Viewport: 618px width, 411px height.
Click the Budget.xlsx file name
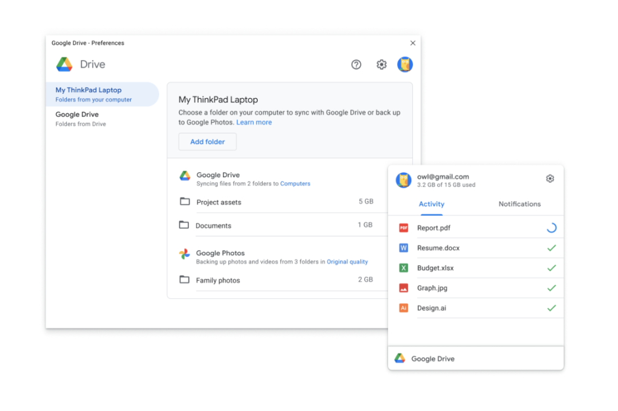pyautogui.click(x=435, y=268)
